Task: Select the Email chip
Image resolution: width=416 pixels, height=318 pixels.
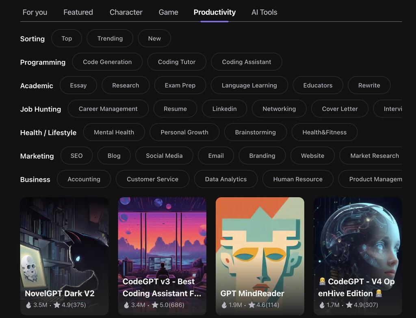Action: coord(216,156)
